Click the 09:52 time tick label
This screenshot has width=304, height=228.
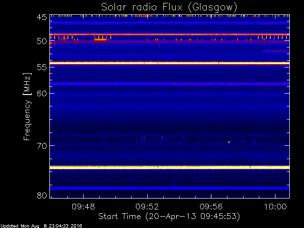tap(147, 207)
